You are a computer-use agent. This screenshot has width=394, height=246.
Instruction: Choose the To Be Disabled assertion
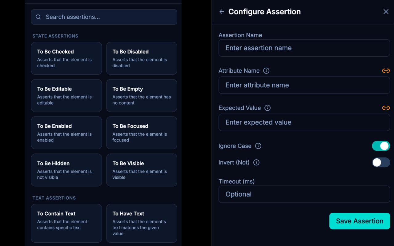click(x=142, y=58)
